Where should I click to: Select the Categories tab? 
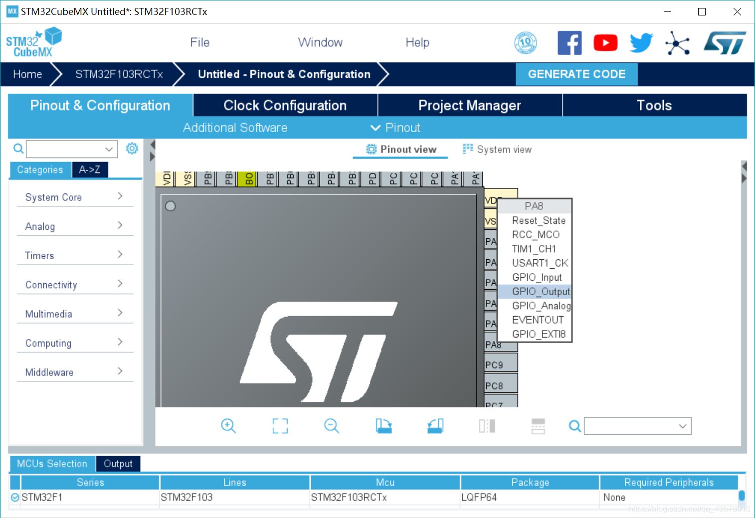[40, 170]
